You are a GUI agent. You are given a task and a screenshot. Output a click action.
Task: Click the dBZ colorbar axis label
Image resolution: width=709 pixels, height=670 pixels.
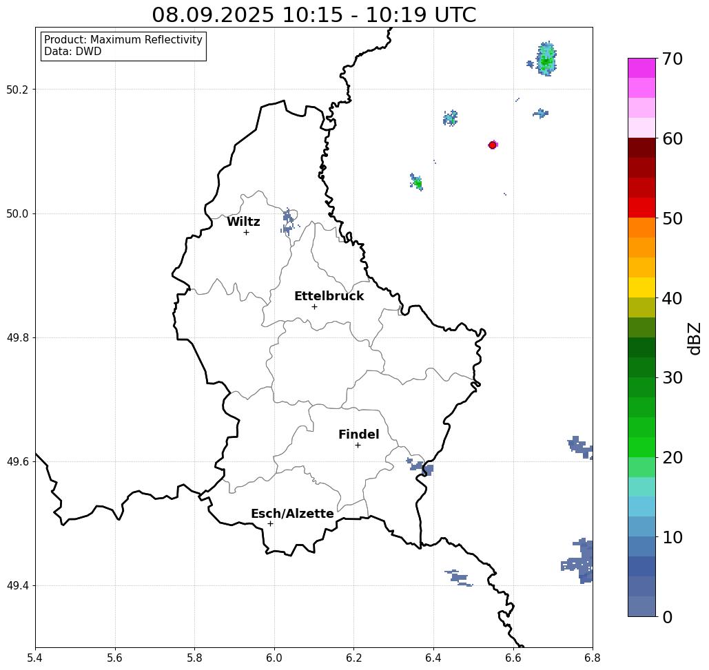694,338
